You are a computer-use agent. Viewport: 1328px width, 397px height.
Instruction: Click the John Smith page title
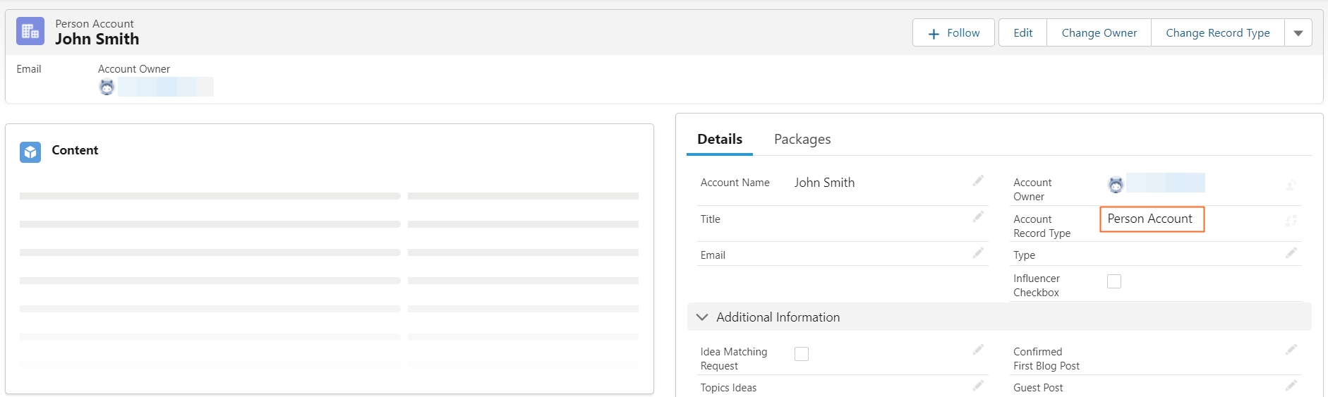97,39
